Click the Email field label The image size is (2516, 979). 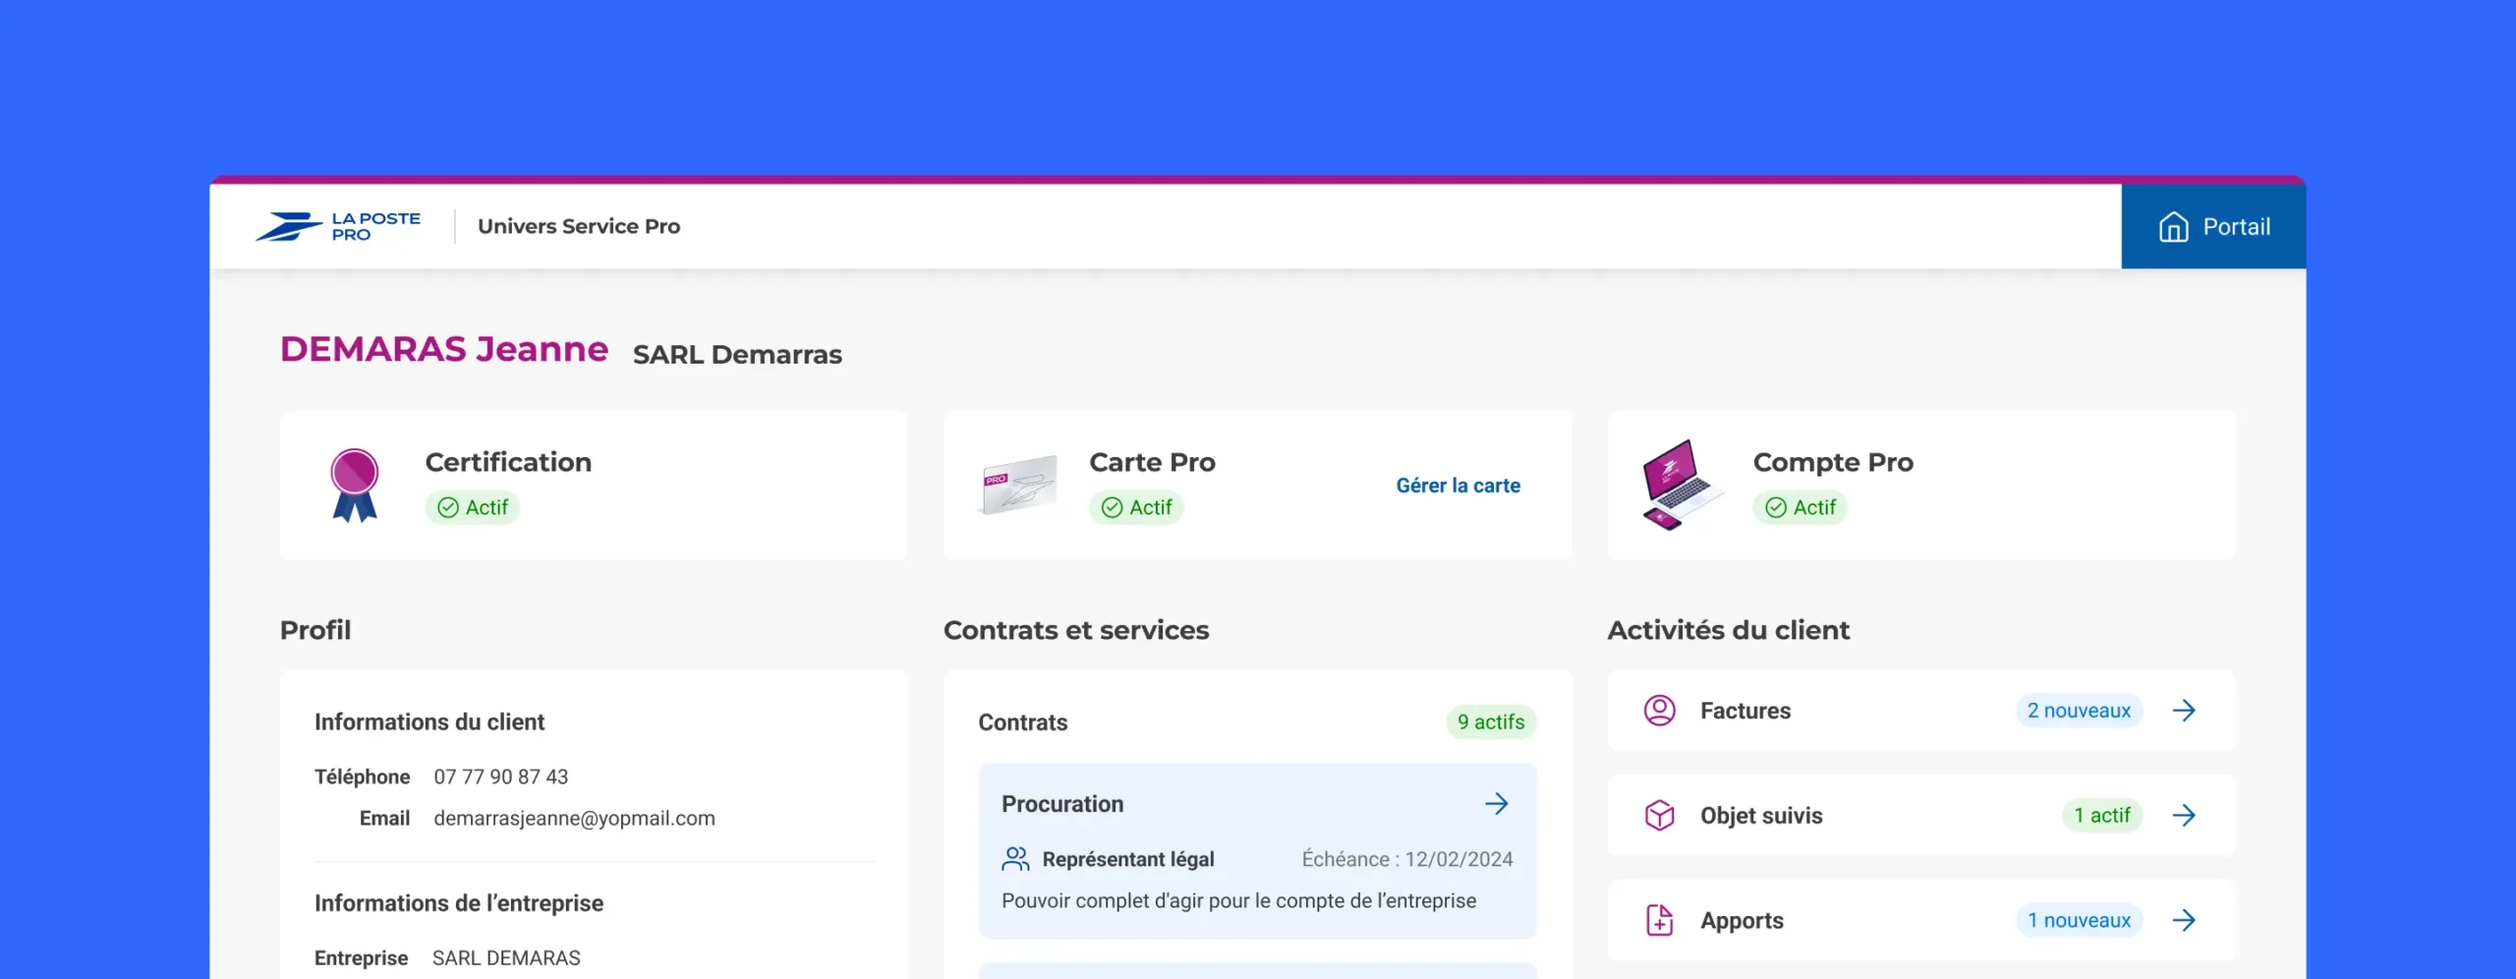(x=384, y=819)
